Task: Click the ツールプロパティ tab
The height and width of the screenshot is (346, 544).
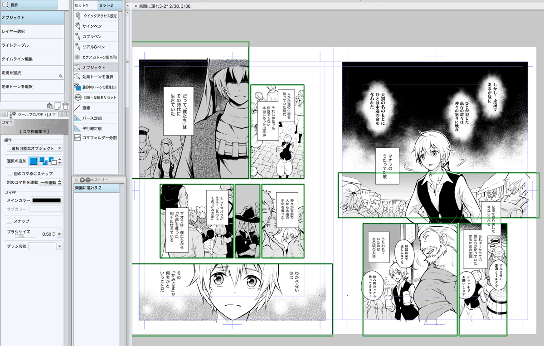Action: click(33, 114)
